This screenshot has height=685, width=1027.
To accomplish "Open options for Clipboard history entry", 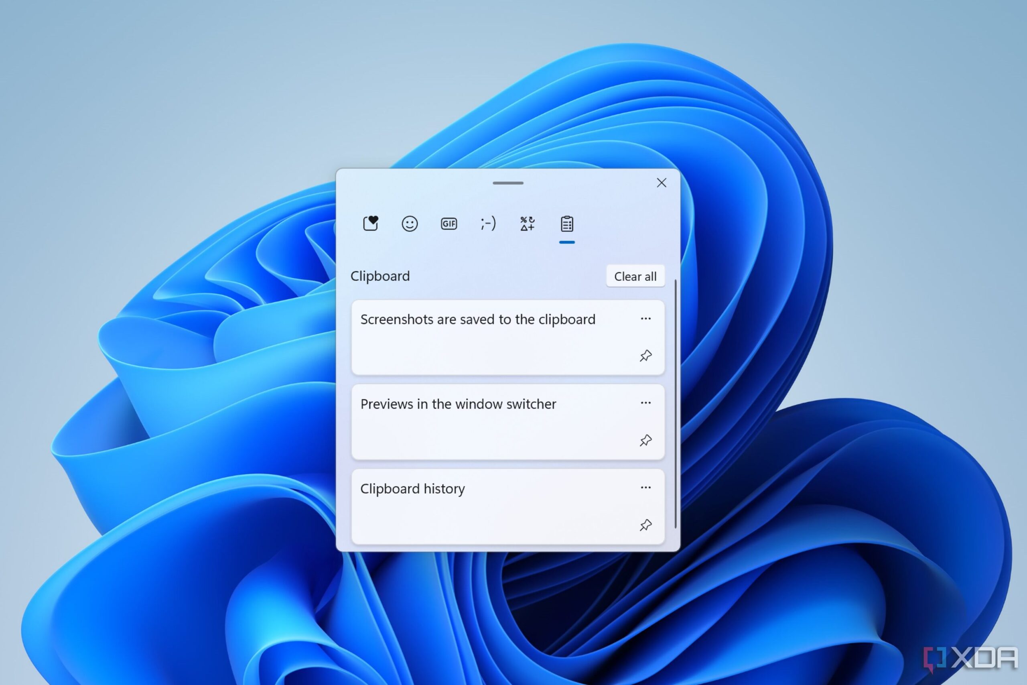I will (646, 488).
